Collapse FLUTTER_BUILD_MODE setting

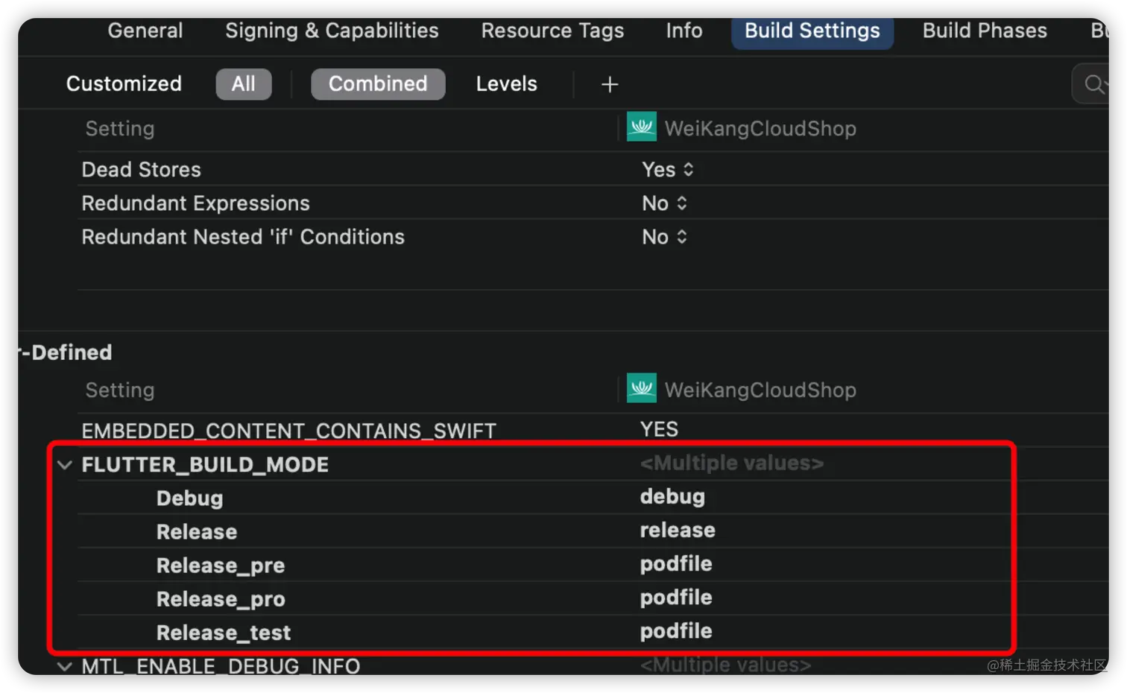pos(65,465)
